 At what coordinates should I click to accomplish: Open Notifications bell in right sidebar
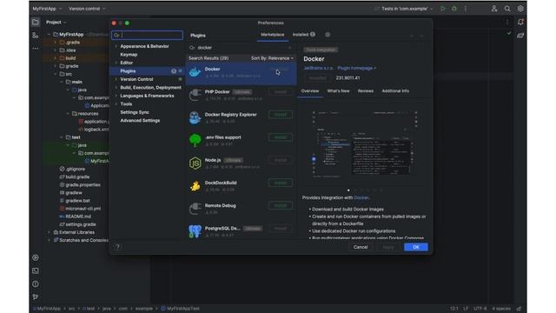click(x=520, y=22)
